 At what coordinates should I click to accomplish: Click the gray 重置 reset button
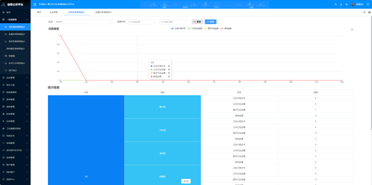[x=197, y=22]
